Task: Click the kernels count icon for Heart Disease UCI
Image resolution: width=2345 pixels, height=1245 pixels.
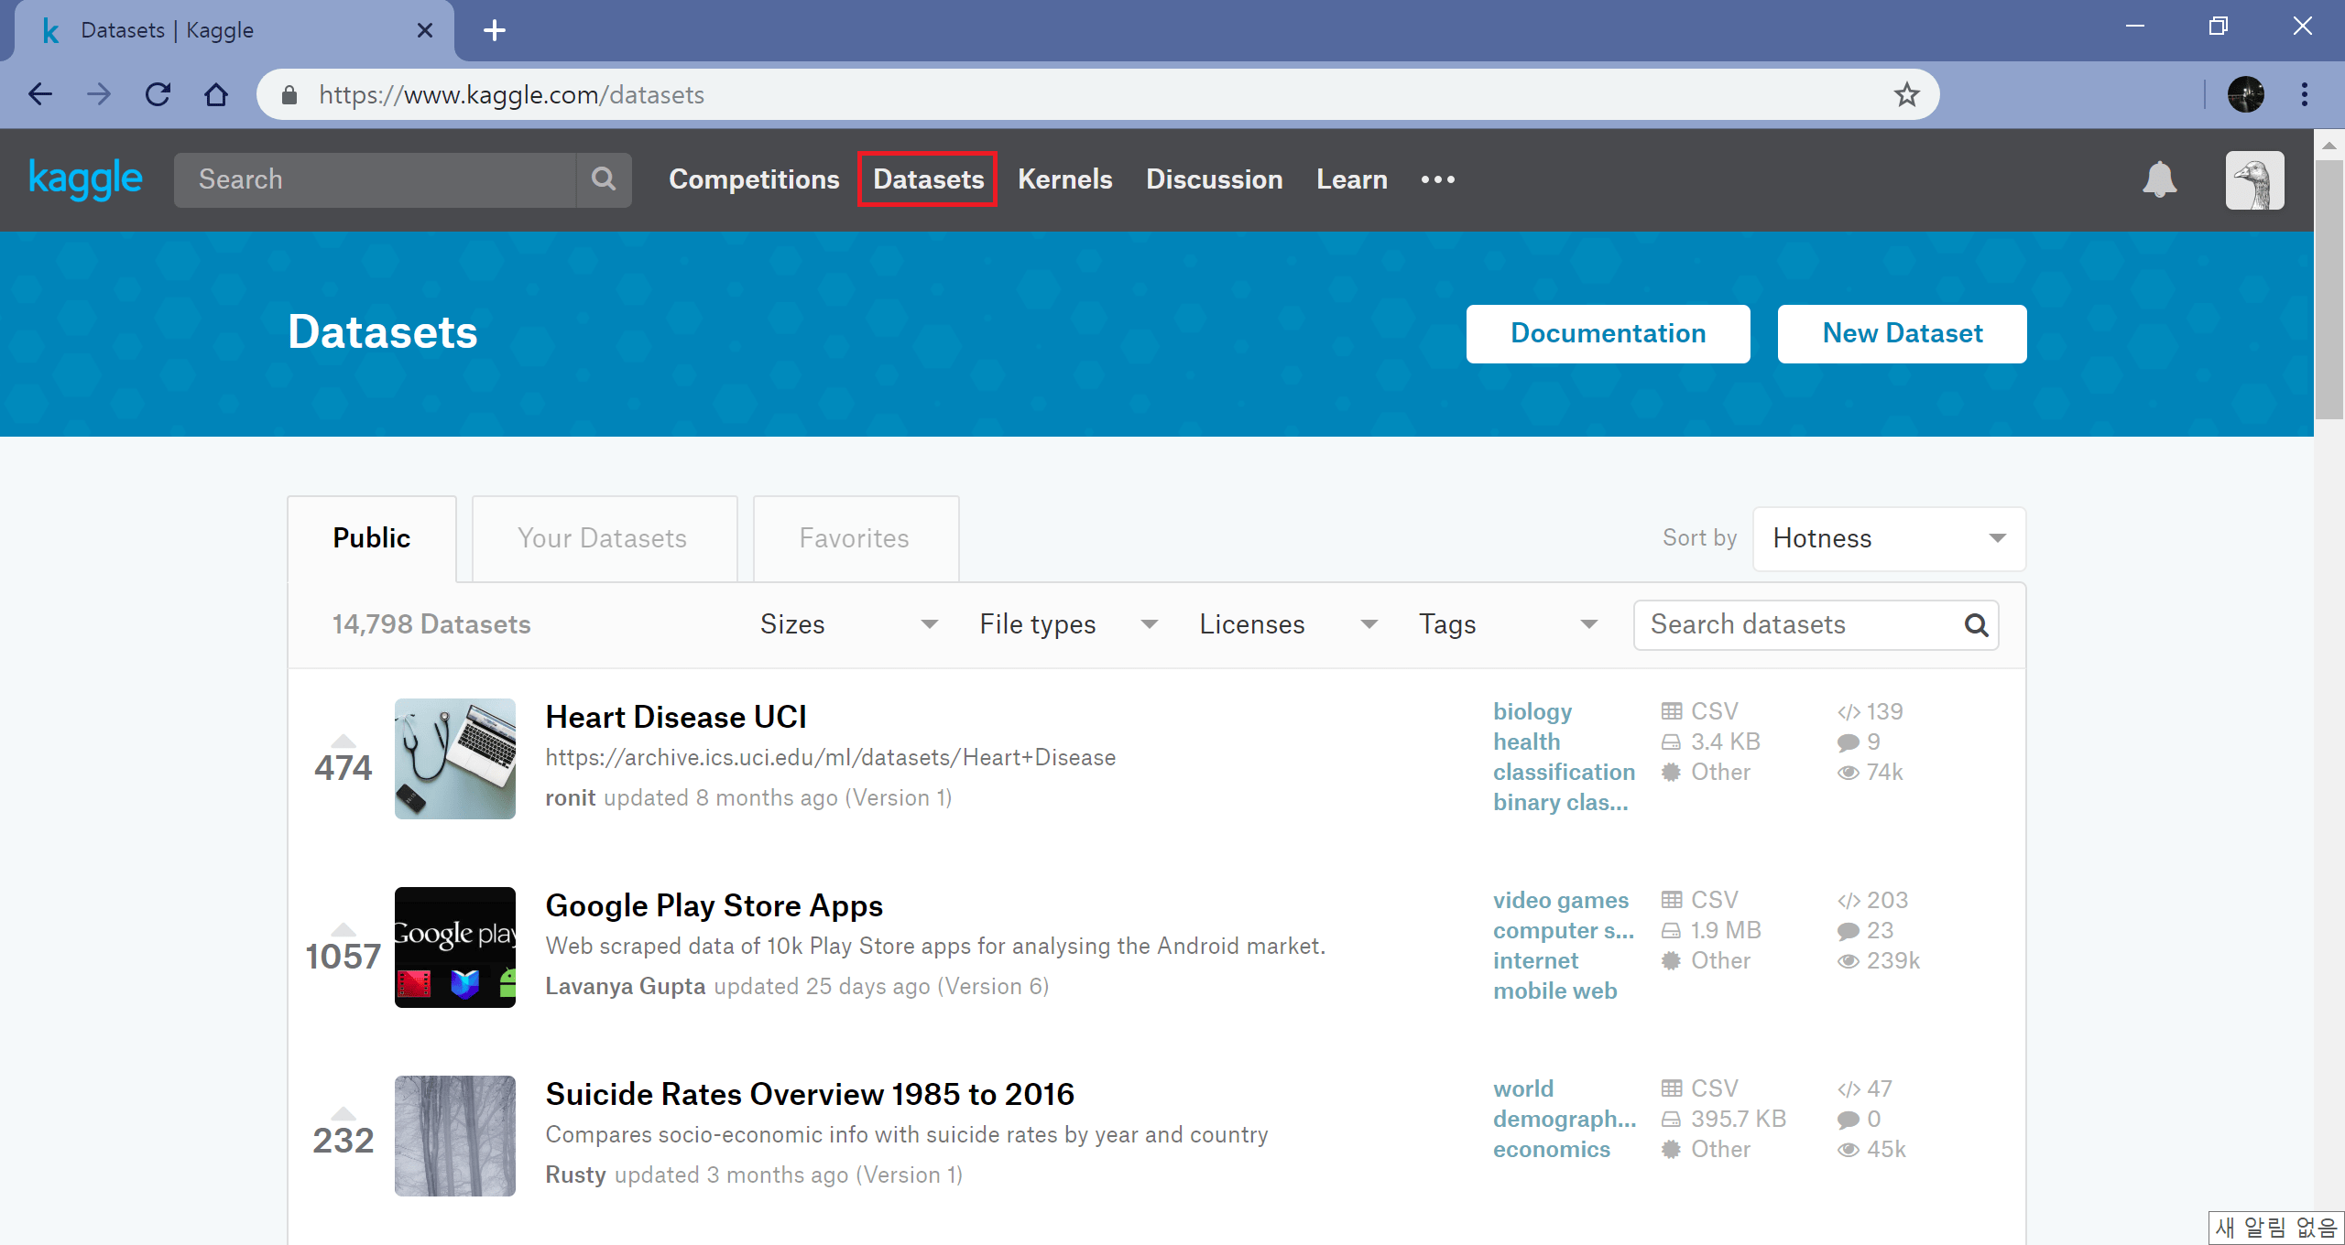Action: (x=1849, y=711)
